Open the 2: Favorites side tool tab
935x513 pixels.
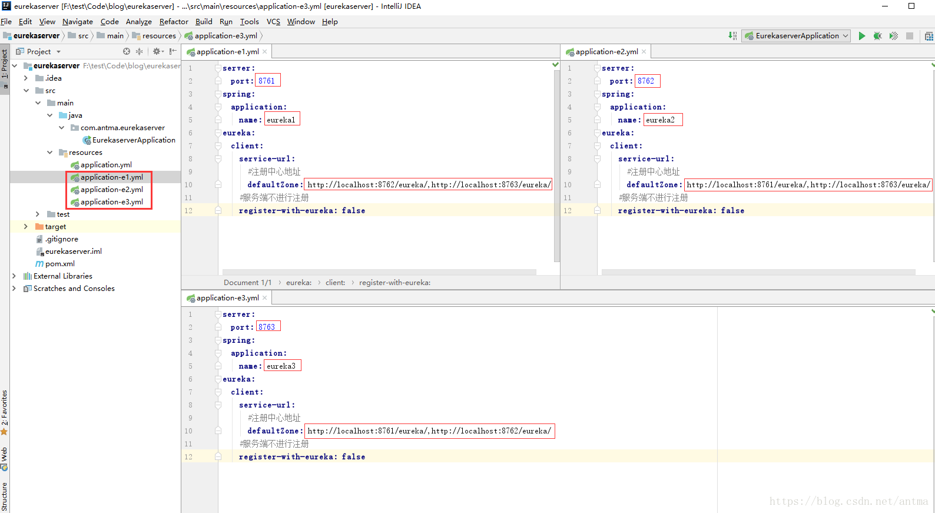click(5, 412)
